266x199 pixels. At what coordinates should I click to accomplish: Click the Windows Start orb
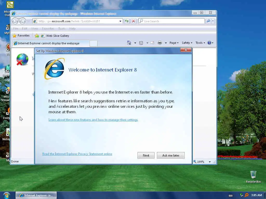pos(6,195)
